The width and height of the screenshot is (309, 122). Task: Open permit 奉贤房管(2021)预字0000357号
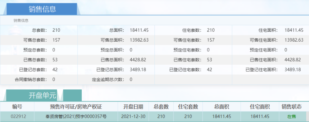(76, 117)
